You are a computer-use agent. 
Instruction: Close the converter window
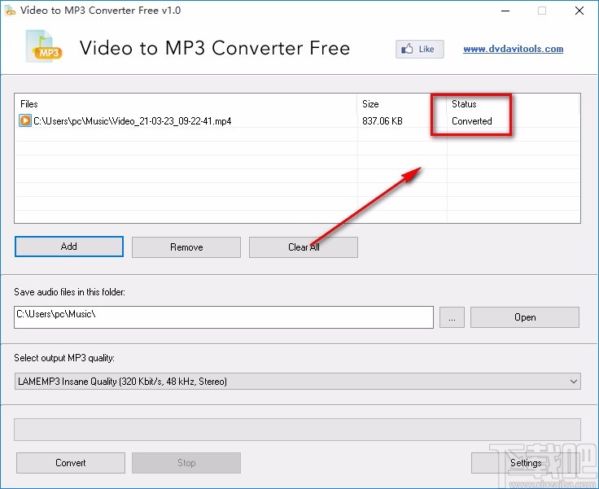tap(579, 11)
